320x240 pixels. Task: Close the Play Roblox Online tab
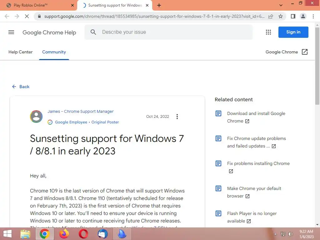(x=72, y=5)
